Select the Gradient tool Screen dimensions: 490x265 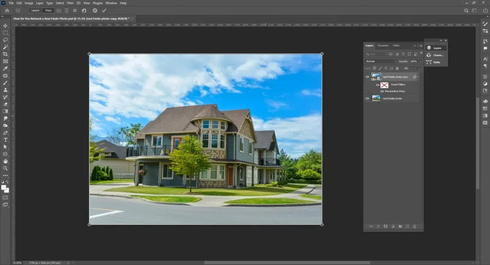point(5,111)
